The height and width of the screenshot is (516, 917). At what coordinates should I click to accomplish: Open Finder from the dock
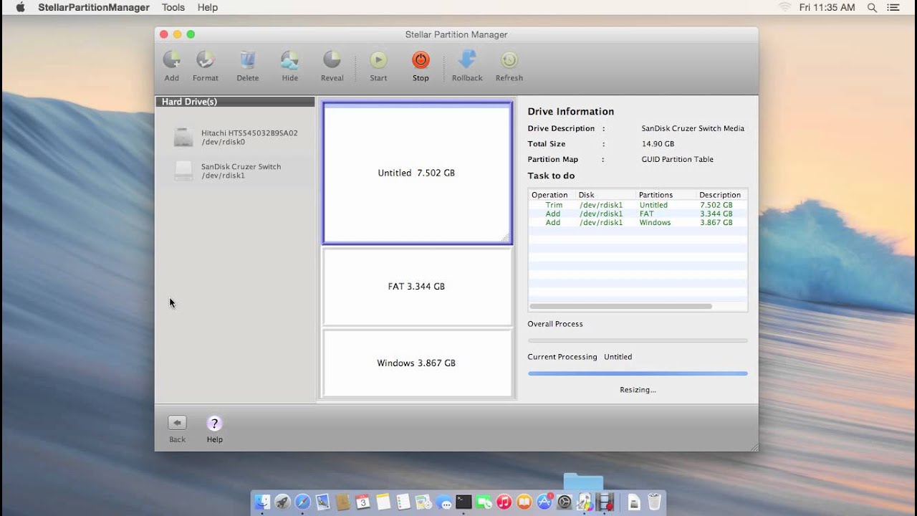[262, 502]
